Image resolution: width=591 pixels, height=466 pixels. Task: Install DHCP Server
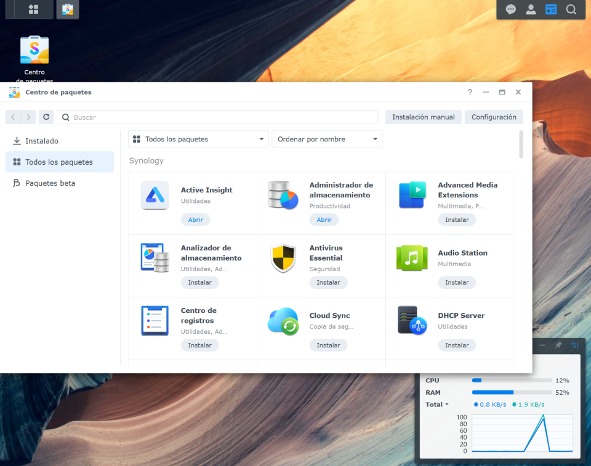pos(457,345)
